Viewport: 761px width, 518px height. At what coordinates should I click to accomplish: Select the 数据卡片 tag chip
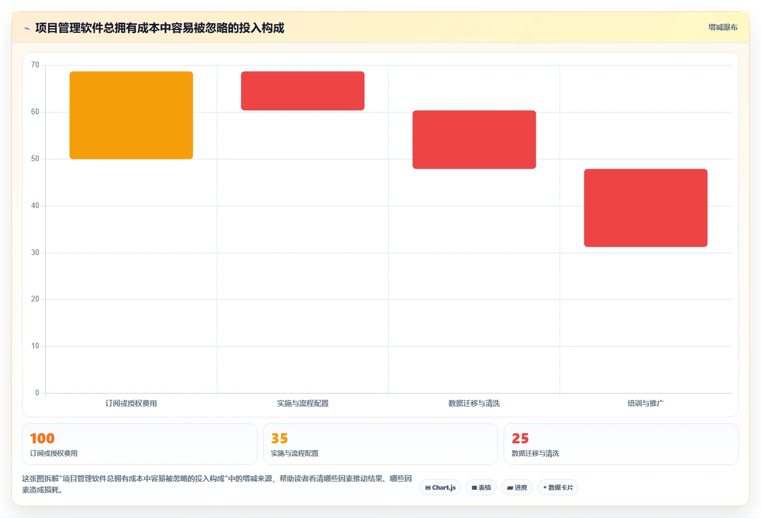point(558,487)
